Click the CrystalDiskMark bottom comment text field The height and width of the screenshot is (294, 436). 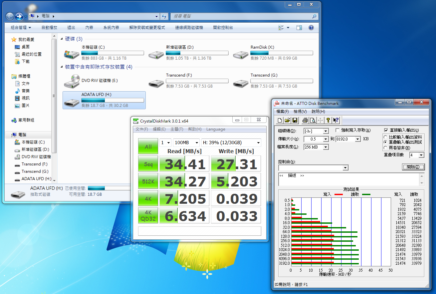[200, 231]
